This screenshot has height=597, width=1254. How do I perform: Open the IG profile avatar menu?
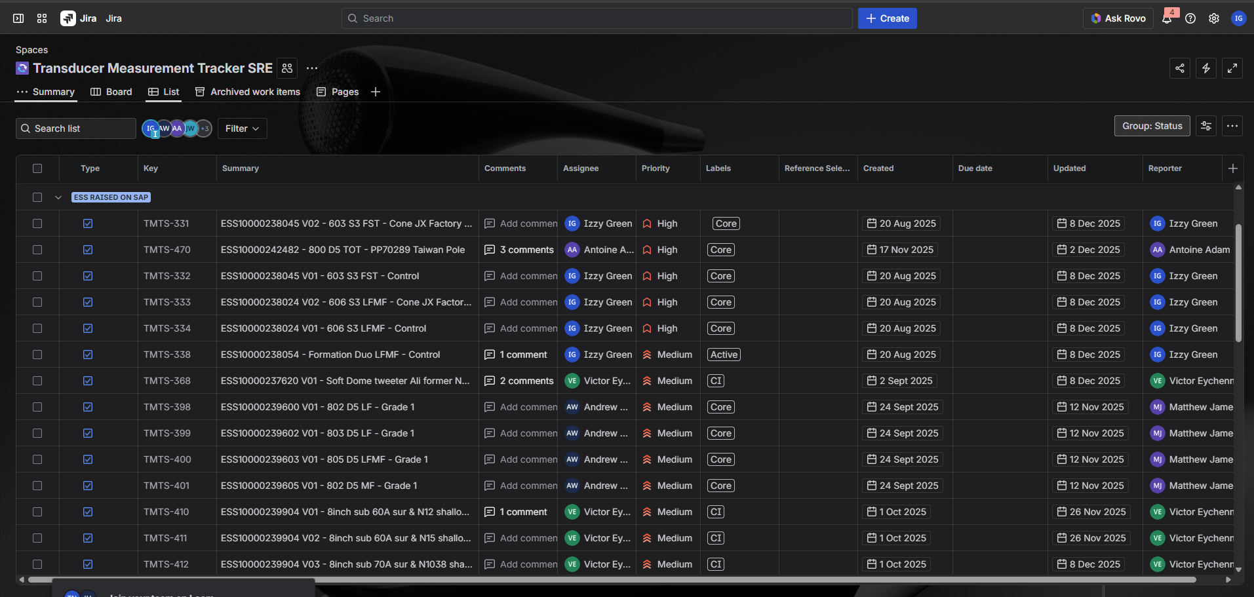click(x=1238, y=18)
